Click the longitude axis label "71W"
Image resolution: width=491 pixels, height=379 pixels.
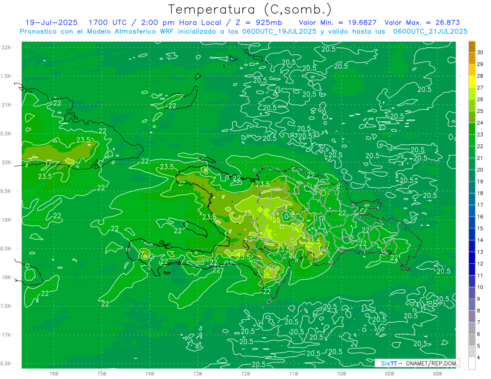point(293,373)
